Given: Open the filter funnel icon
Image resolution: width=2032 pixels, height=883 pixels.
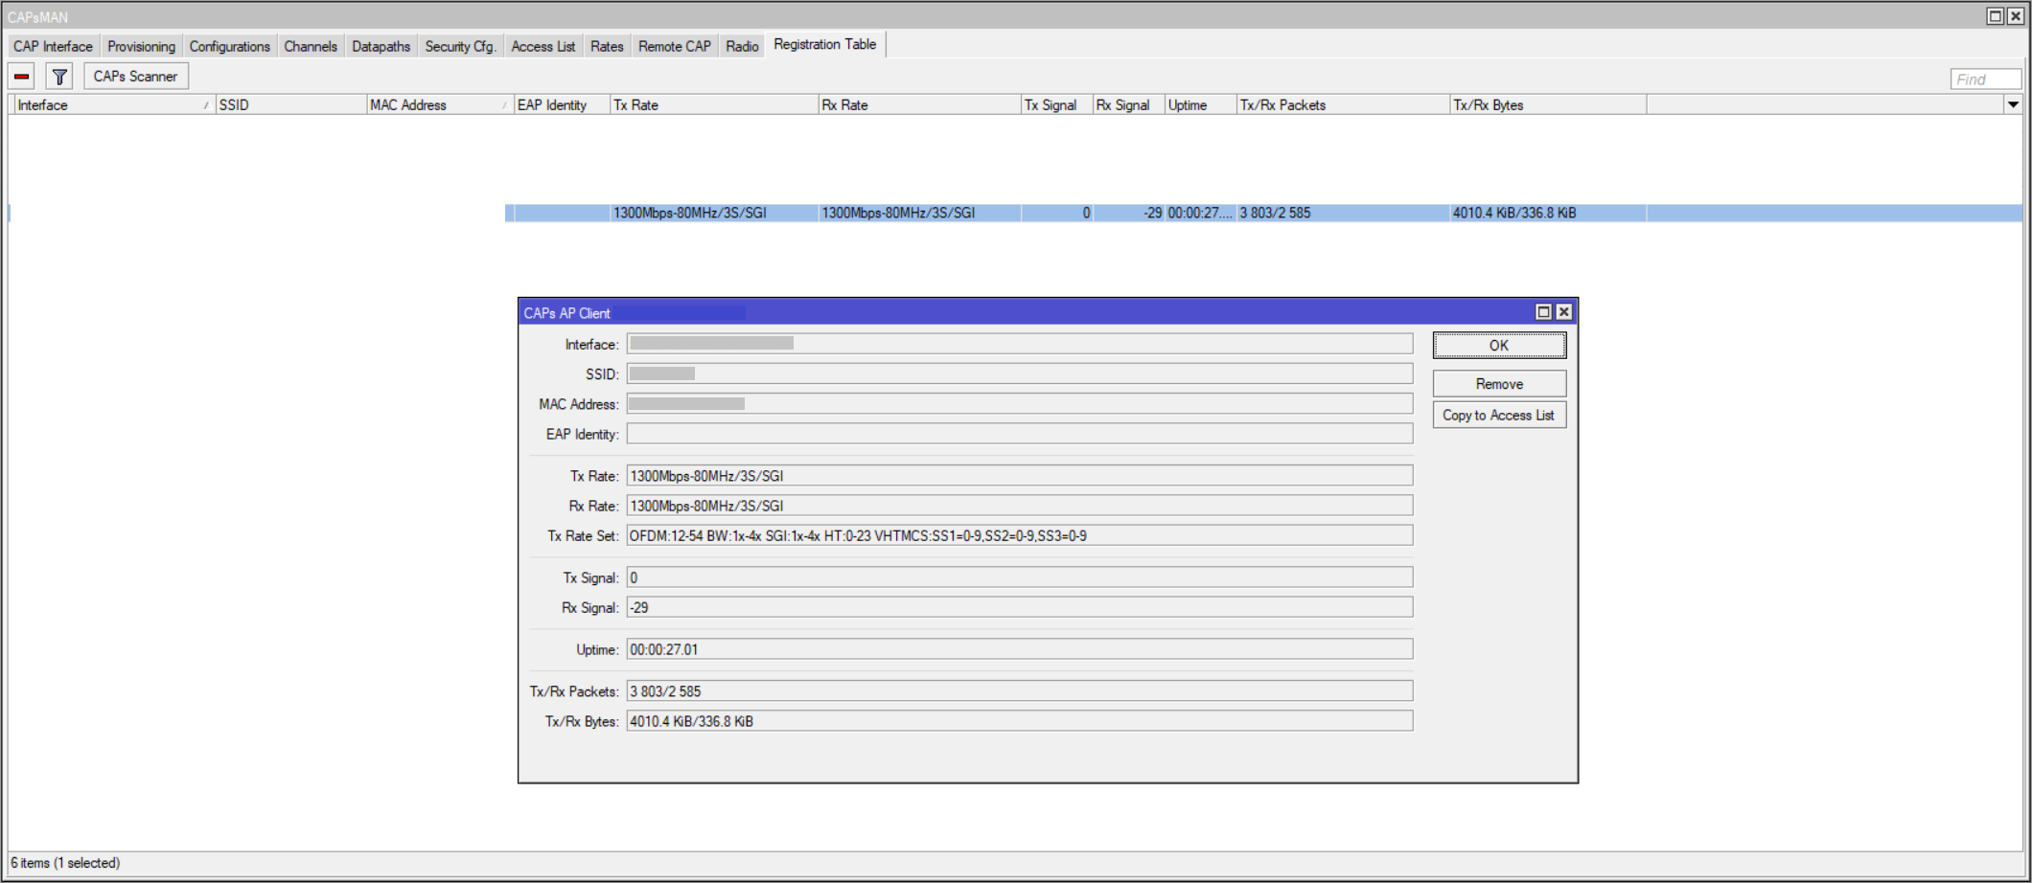Looking at the screenshot, I should (59, 77).
